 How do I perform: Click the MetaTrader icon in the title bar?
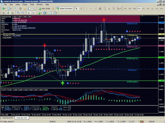tap(2, 1)
